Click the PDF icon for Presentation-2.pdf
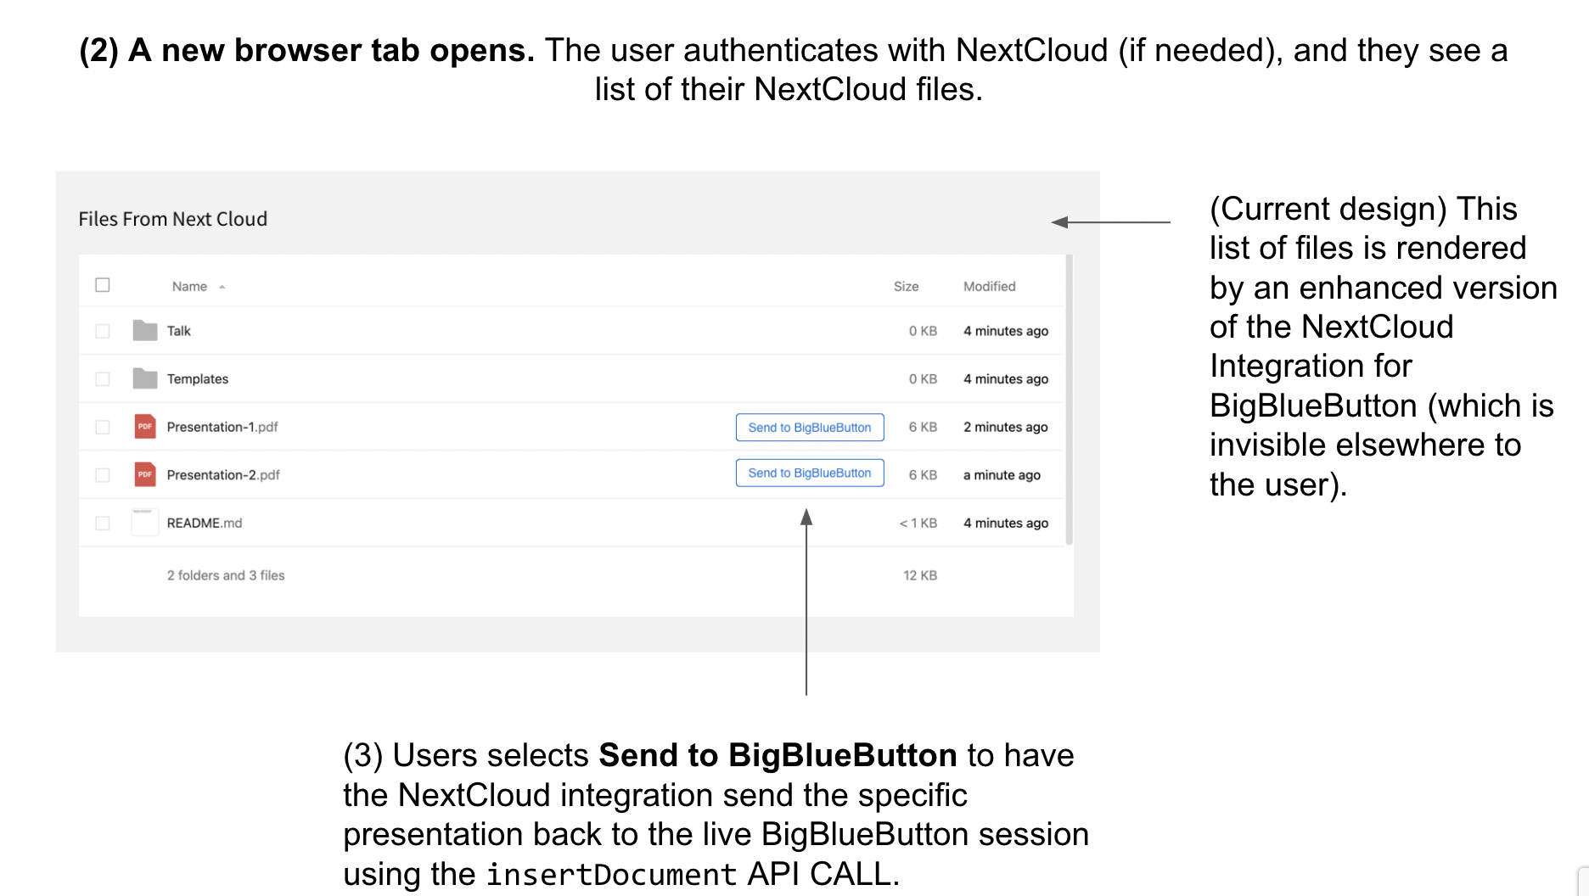Screen dimensions: 1589x896 [145, 474]
